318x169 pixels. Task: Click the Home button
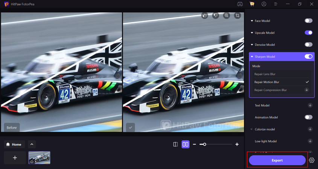tap(14, 144)
